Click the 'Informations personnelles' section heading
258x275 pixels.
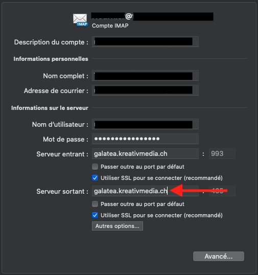(x=51, y=59)
